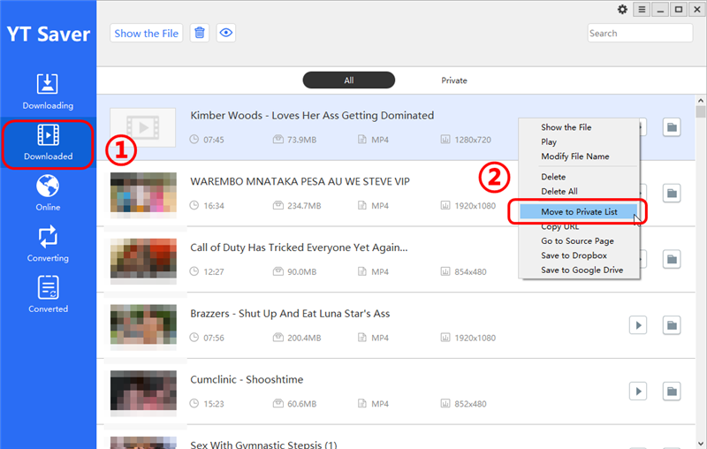Select Go to Source Page

[579, 240]
